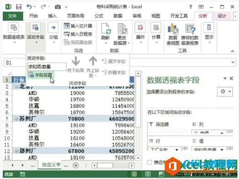Viewport: 239px width, 179px height.
Task: Go to next sheet with right arrow
Action: point(22,165)
